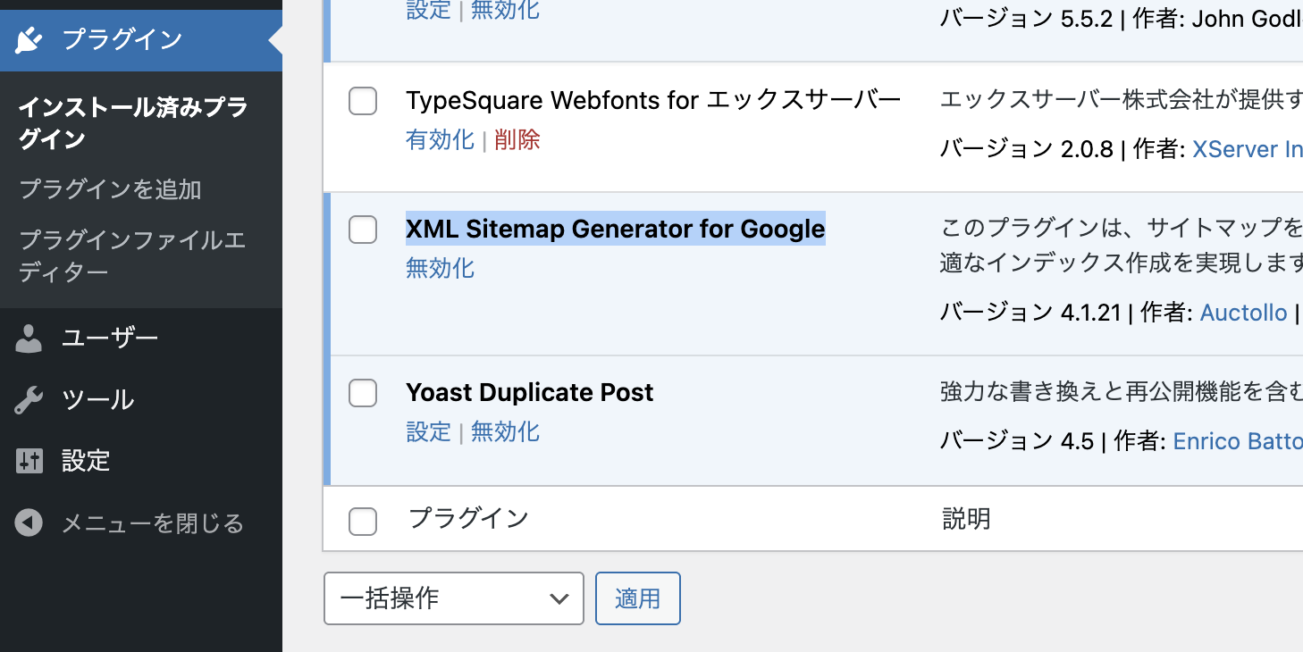Select XML Sitemap Generator checkbox

click(x=363, y=230)
